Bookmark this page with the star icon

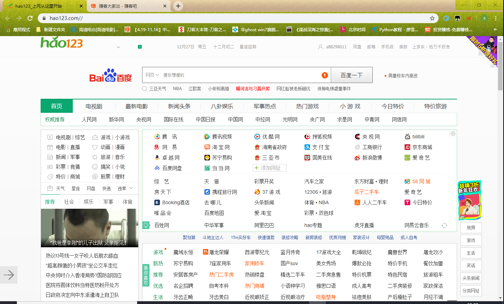(432, 18)
